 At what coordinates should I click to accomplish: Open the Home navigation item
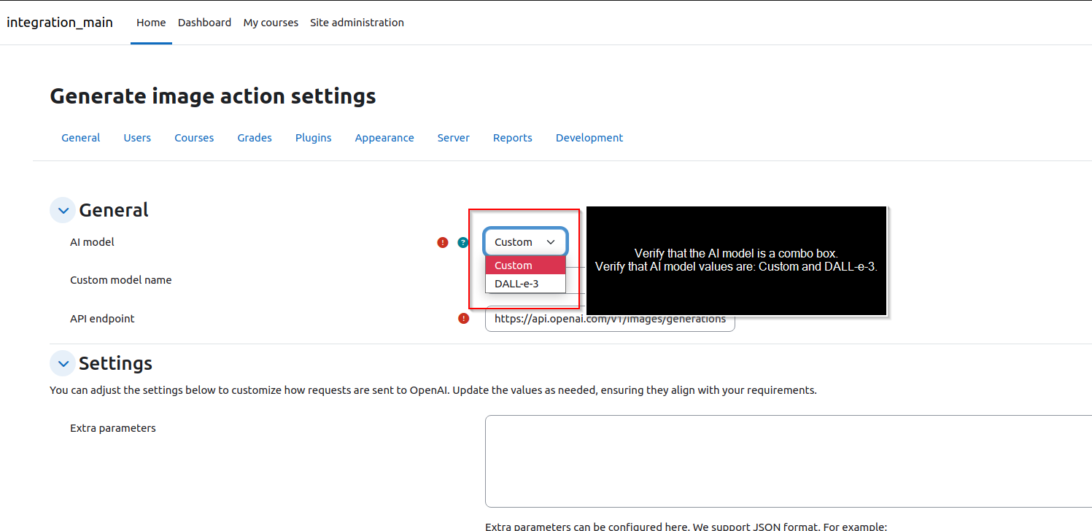click(151, 23)
